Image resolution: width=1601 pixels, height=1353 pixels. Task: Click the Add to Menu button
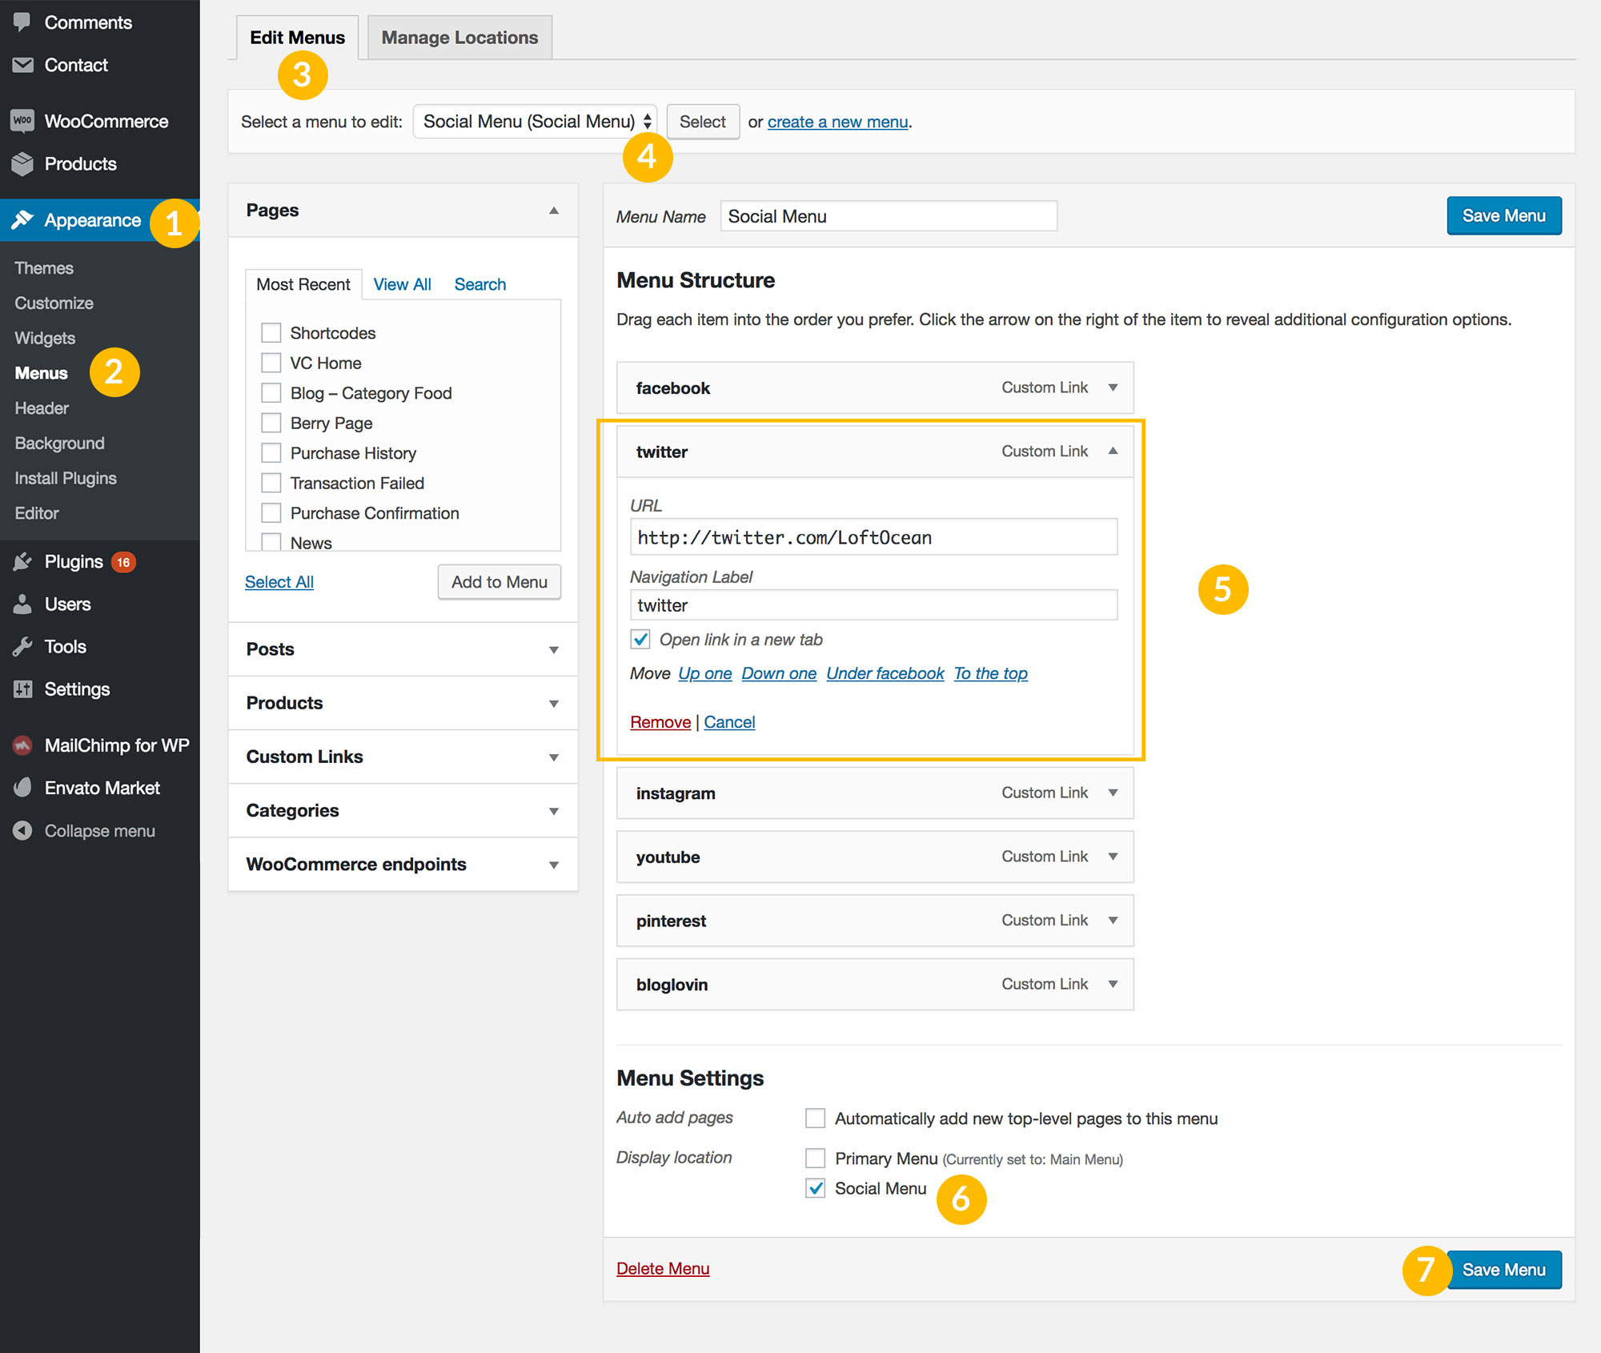tap(499, 582)
